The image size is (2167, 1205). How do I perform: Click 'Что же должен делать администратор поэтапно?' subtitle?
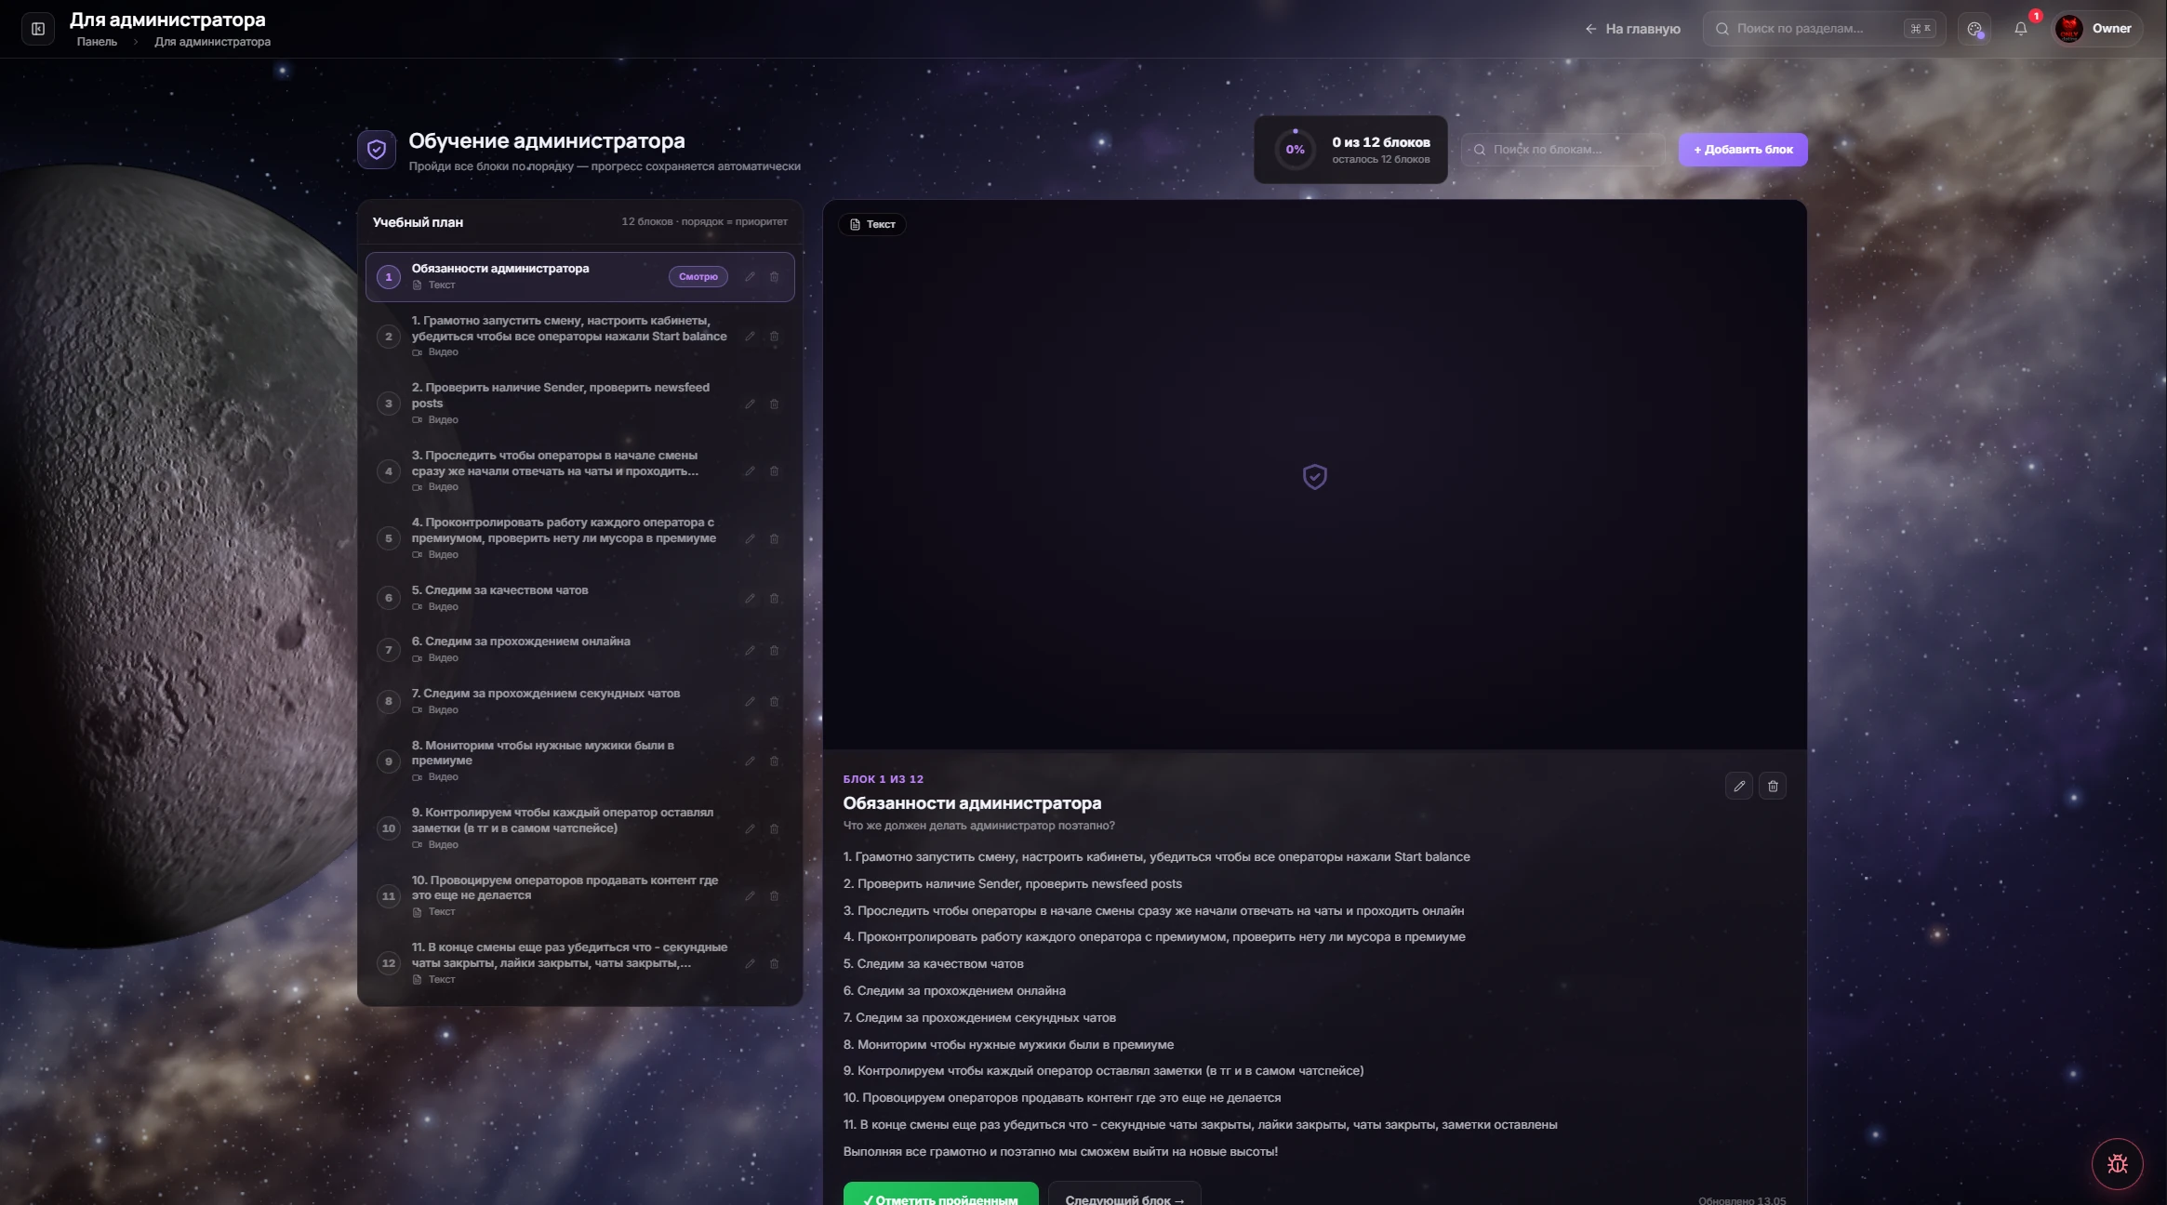coord(978,826)
